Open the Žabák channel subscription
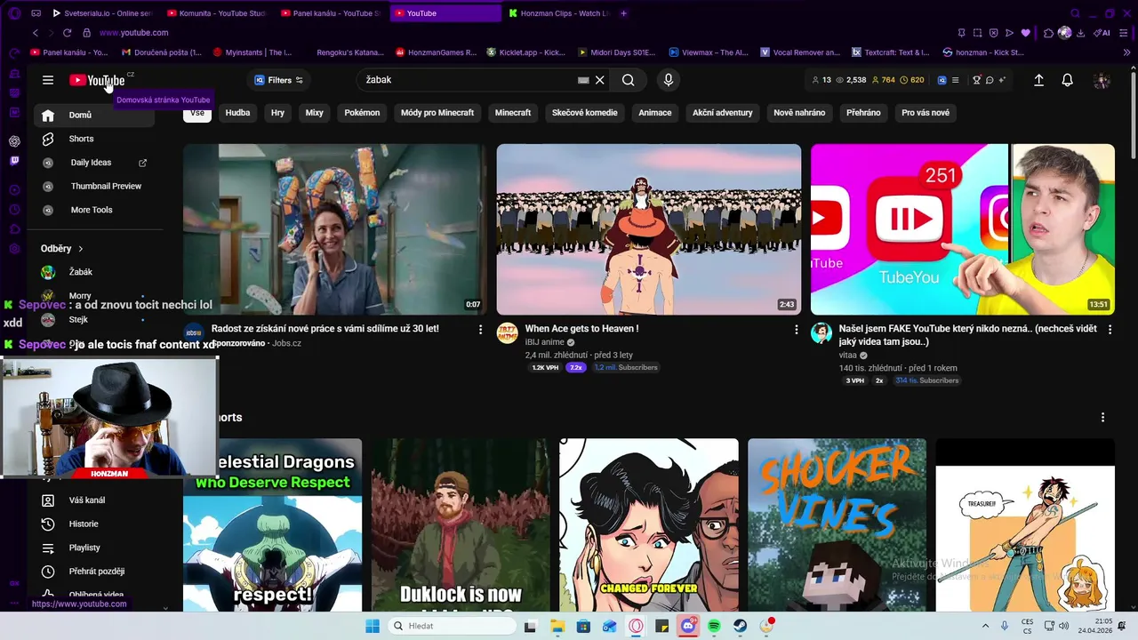 pyautogui.click(x=94, y=272)
